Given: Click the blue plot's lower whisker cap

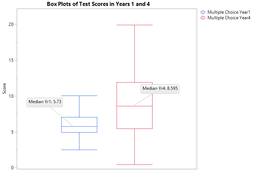Looking at the screenshot, I should click(79, 150).
